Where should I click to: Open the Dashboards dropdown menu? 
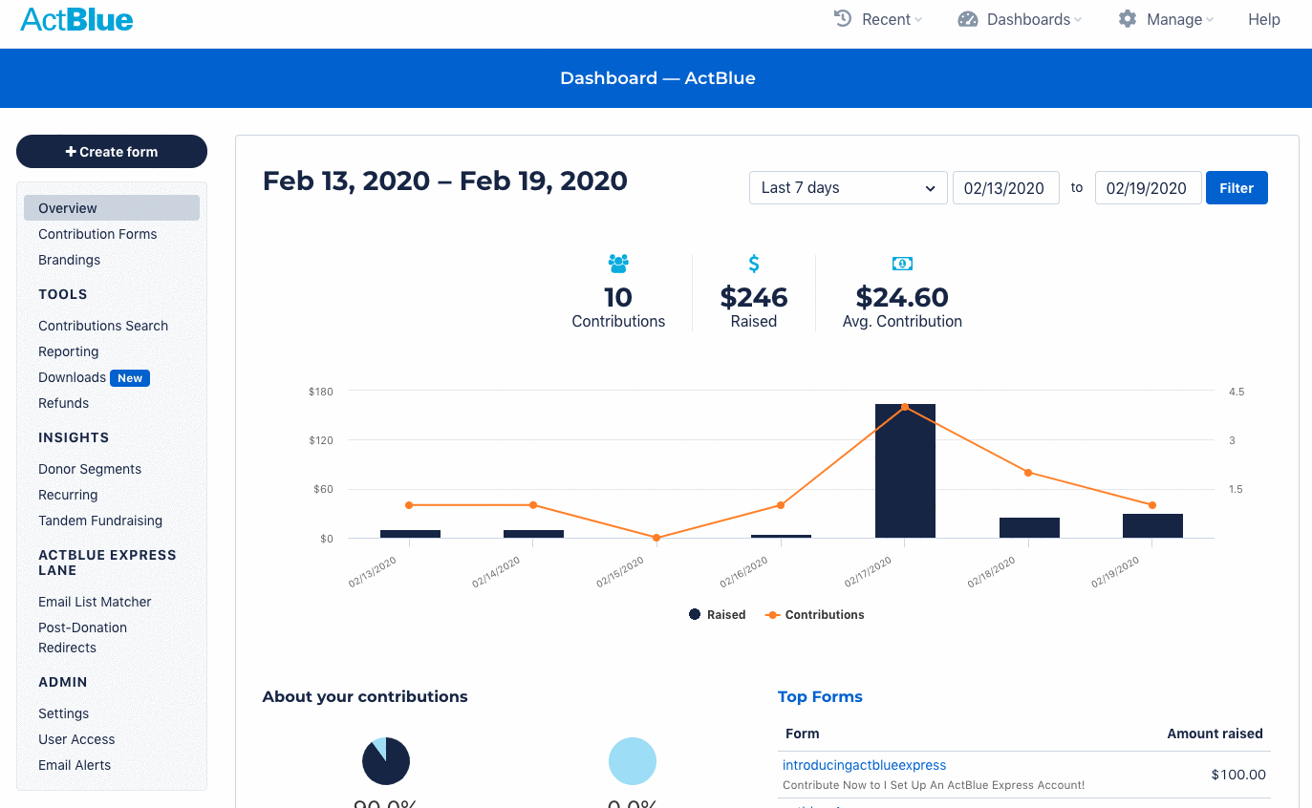click(1021, 19)
